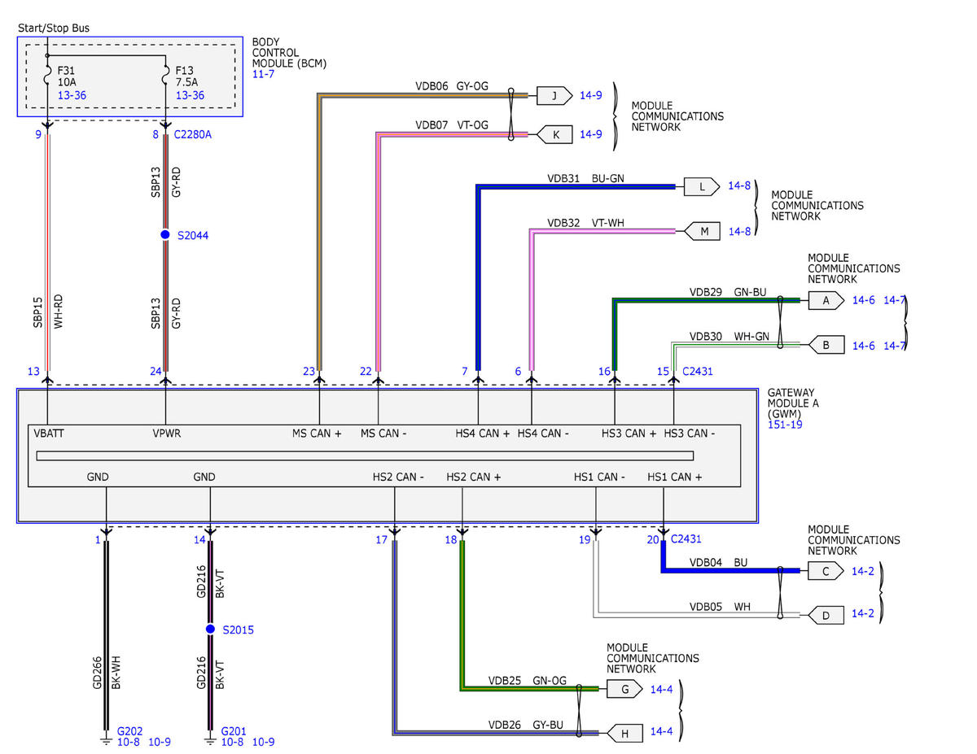Viewport: 977px width, 754px height.
Task: Open the C2431 link next to pin 15
Action: point(698,371)
